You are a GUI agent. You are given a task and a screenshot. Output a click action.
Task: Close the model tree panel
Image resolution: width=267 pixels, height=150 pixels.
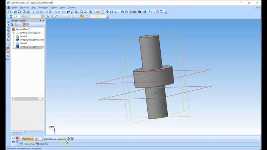pyautogui.click(x=43, y=20)
